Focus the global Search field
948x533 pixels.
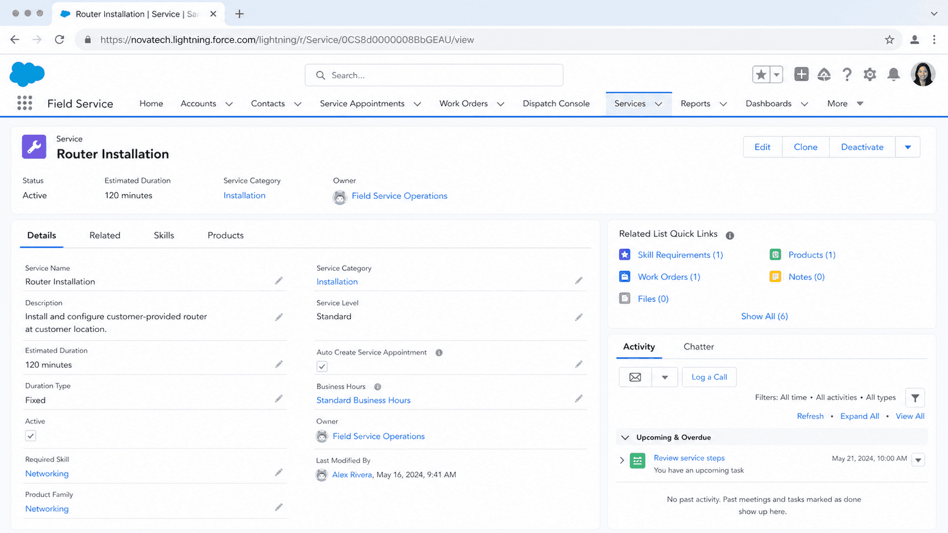[x=434, y=75]
